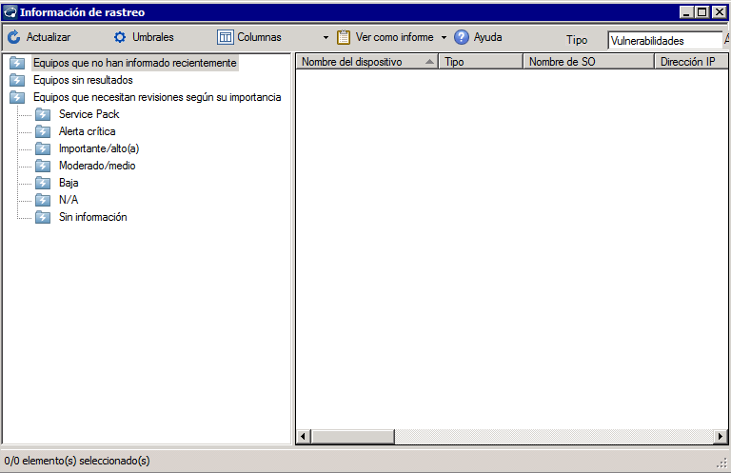Click the Columnas table icon
This screenshot has height=473, width=731.
(226, 37)
